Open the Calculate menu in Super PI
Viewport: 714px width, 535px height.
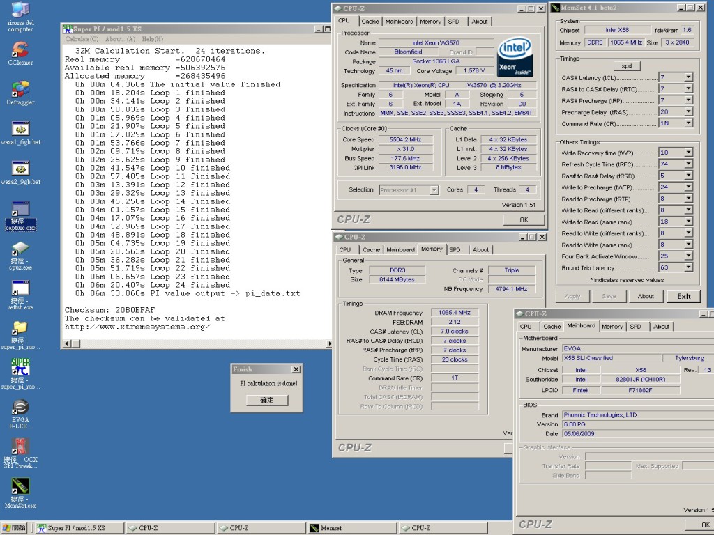coord(82,39)
